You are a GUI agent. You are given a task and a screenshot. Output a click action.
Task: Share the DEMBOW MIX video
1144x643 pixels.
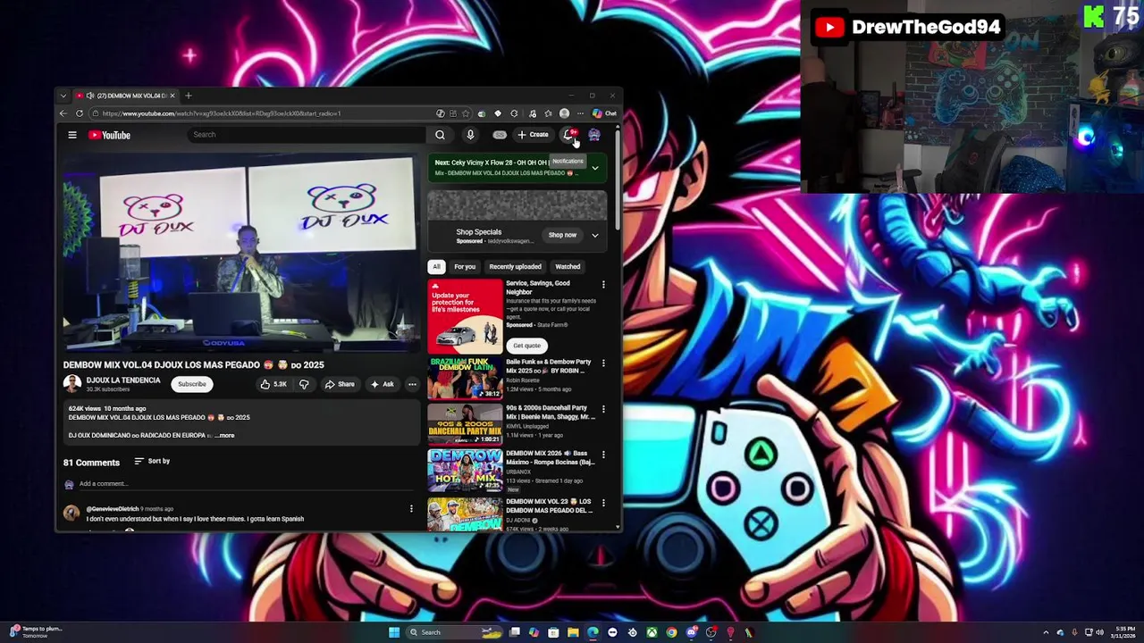[x=340, y=384]
